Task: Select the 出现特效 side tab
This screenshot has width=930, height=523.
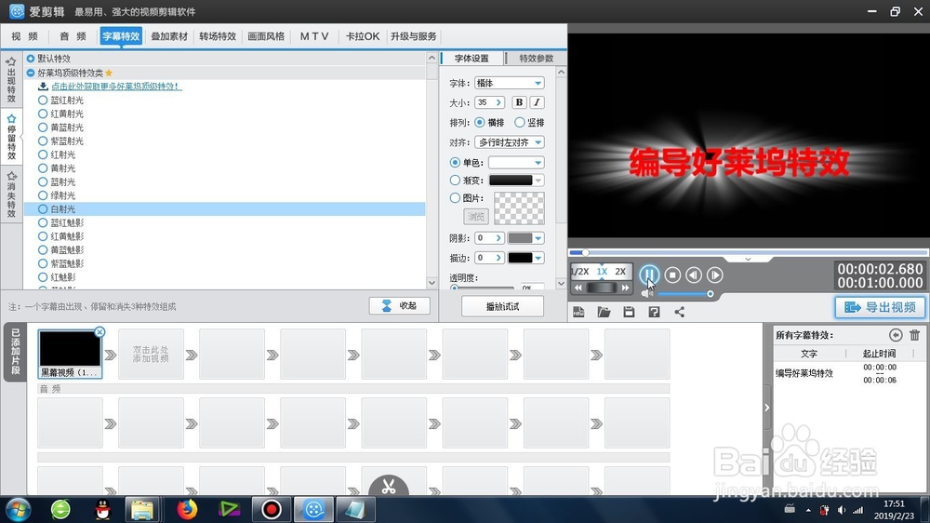Action: tap(11, 80)
